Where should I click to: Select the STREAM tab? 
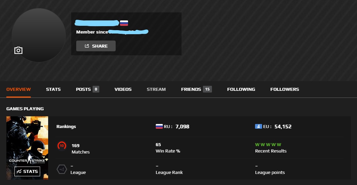[156, 89]
